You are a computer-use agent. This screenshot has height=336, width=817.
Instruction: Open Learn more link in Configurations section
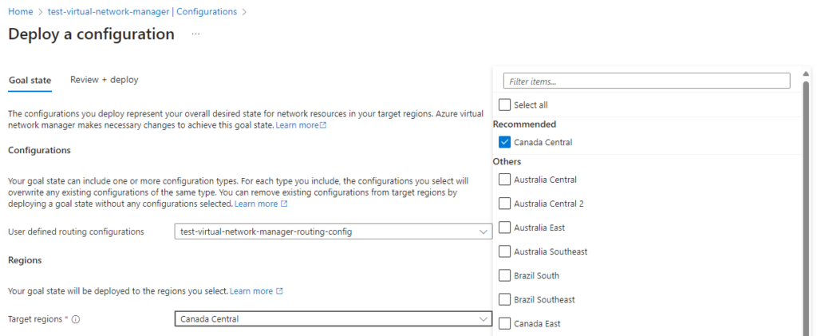click(x=261, y=204)
